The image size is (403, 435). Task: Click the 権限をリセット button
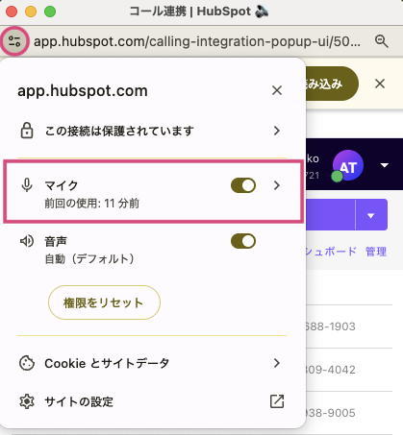coord(104,302)
